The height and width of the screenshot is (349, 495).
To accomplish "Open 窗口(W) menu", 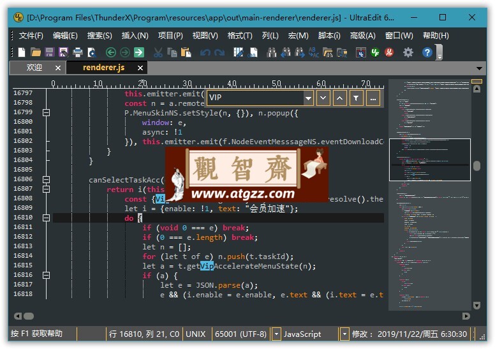I will [x=399, y=36].
